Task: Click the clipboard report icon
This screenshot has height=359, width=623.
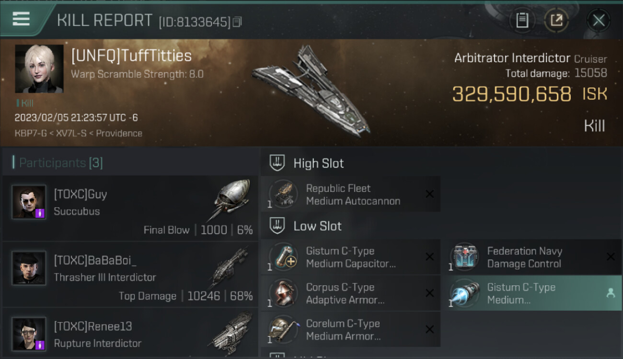Action: click(x=522, y=20)
